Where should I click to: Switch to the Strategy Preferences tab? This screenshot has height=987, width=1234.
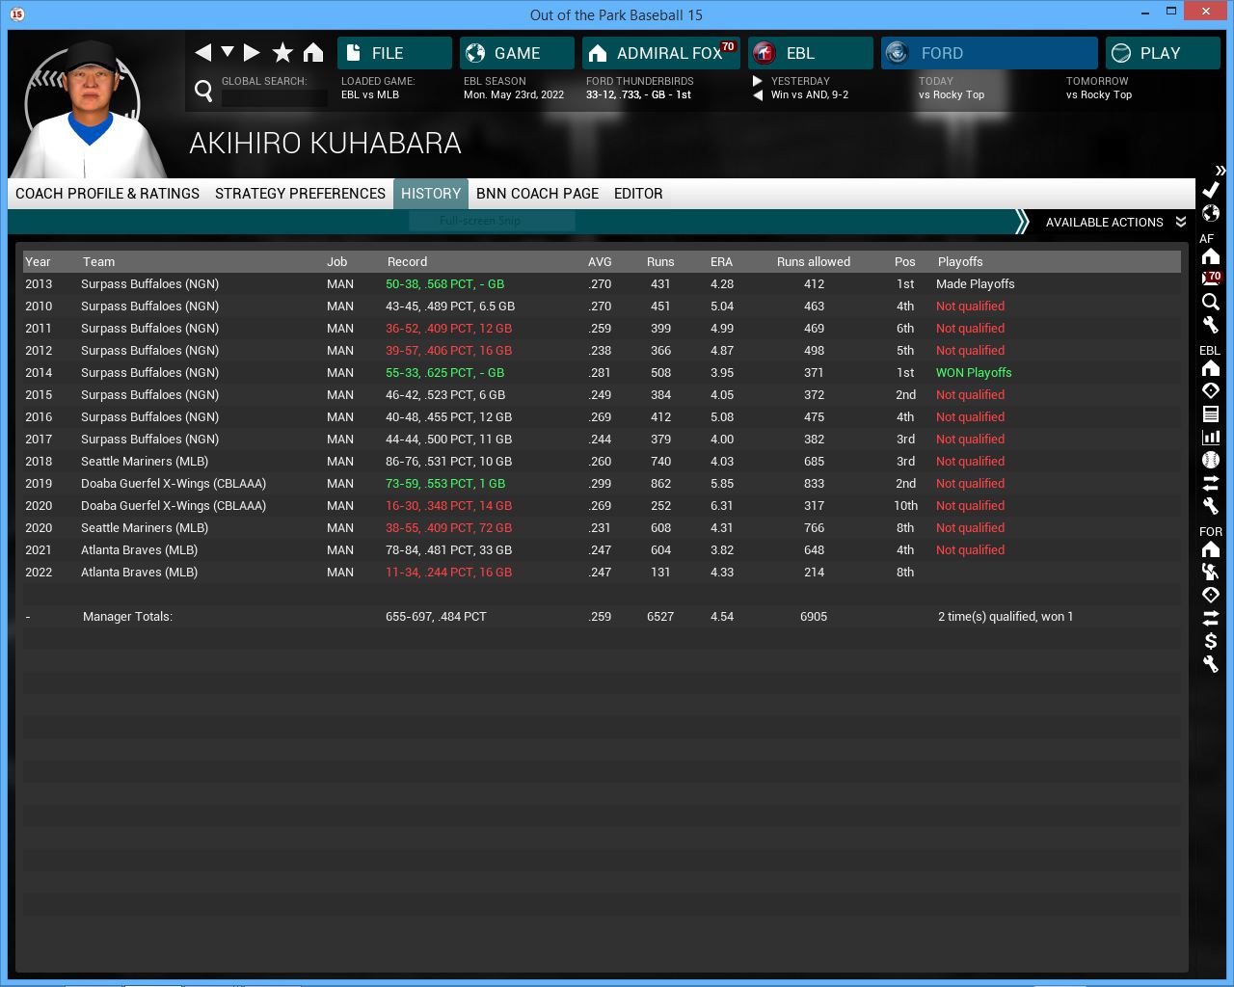300,194
